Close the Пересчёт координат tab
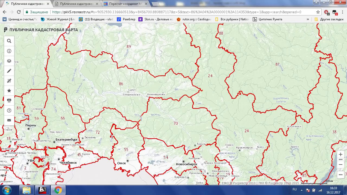This screenshot has width=347, height=195. coord(146,4)
